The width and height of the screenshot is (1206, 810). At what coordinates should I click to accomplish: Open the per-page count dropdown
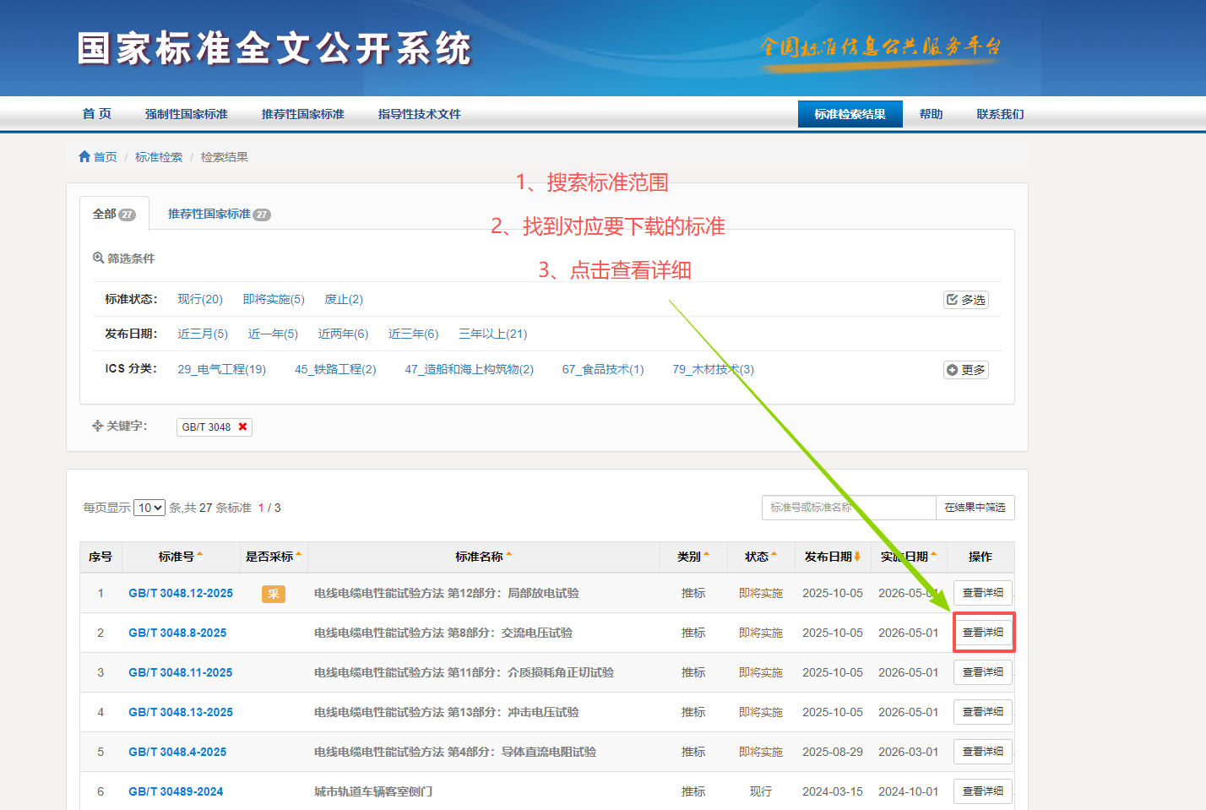pyautogui.click(x=149, y=508)
